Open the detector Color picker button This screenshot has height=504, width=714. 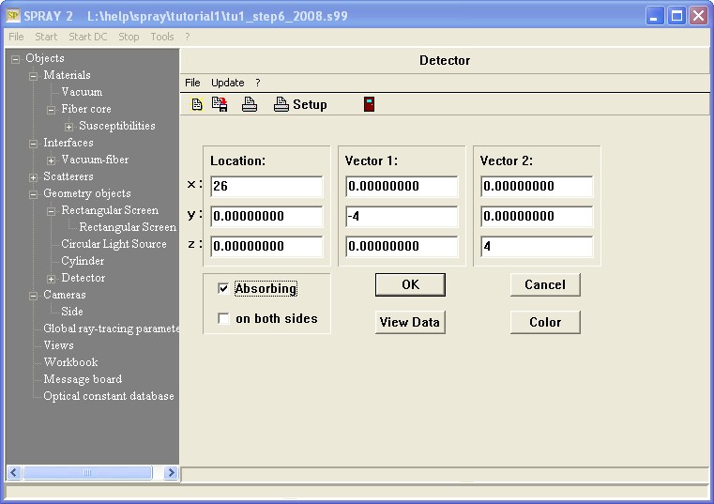pyautogui.click(x=545, y=322)
